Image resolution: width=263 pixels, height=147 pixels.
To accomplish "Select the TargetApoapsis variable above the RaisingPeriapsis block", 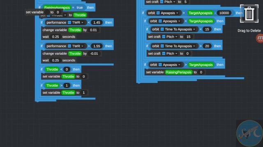I will coord(201,65).
